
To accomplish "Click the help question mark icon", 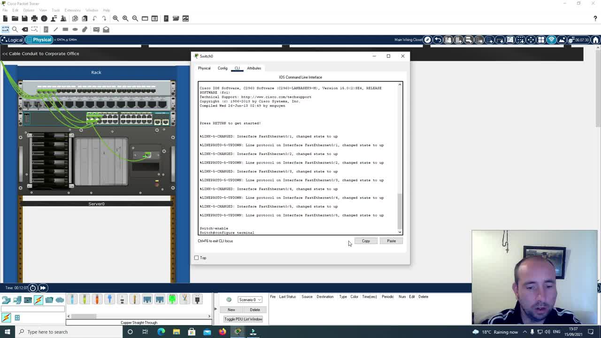I will (x=595, y=18).
